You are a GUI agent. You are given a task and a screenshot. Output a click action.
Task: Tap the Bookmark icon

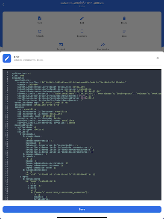tap(82, 31)
